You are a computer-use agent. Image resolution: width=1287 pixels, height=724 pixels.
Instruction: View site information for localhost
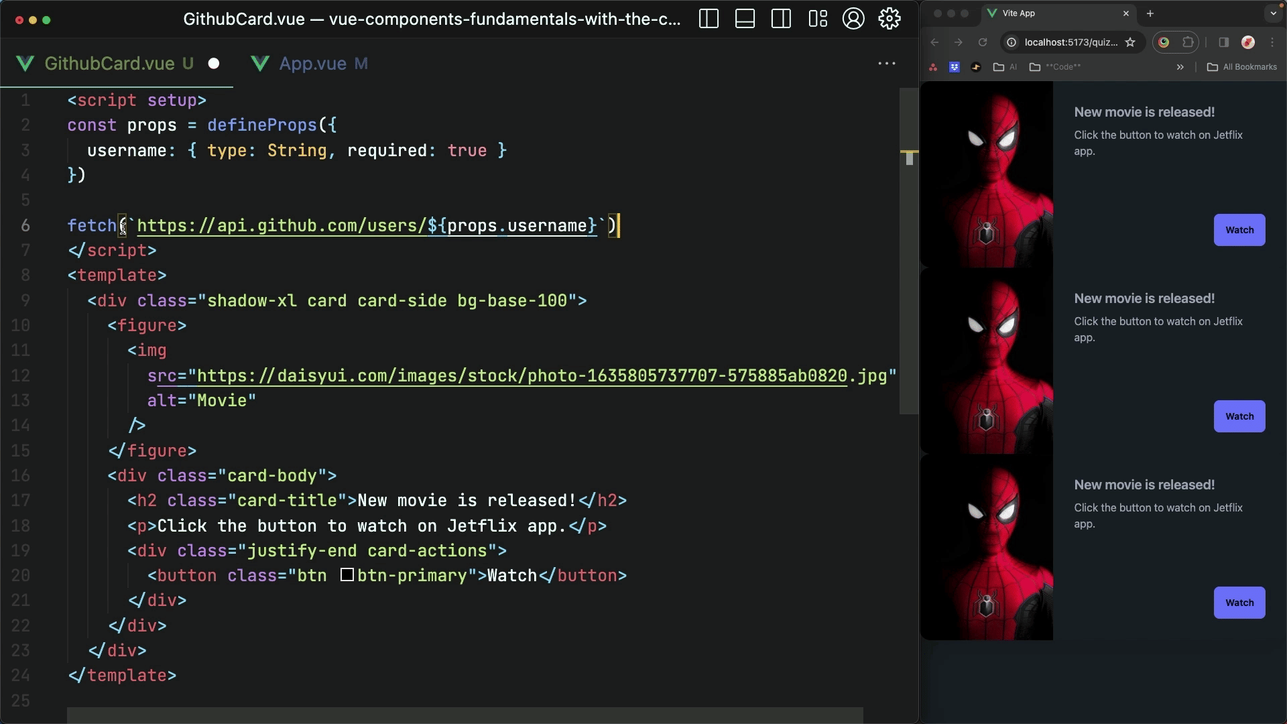(x=1012, y=42)
